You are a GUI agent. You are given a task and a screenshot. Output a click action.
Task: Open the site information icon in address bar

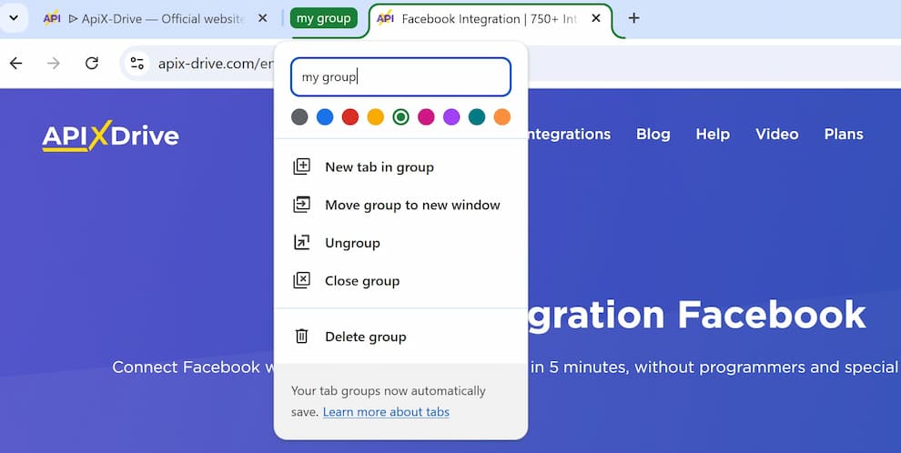click(137, 63)
